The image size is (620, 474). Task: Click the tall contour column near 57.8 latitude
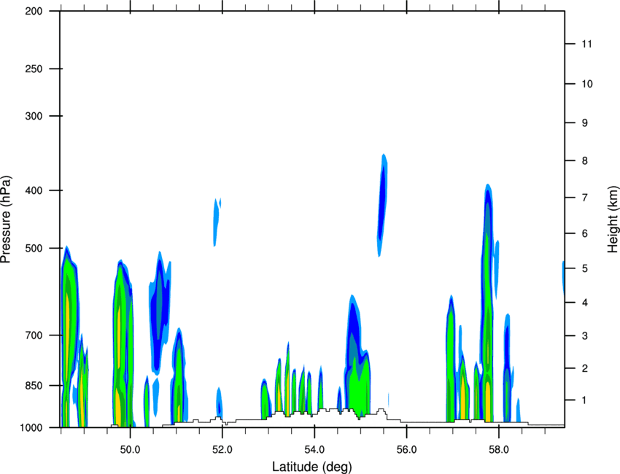[x=487, y=303]
